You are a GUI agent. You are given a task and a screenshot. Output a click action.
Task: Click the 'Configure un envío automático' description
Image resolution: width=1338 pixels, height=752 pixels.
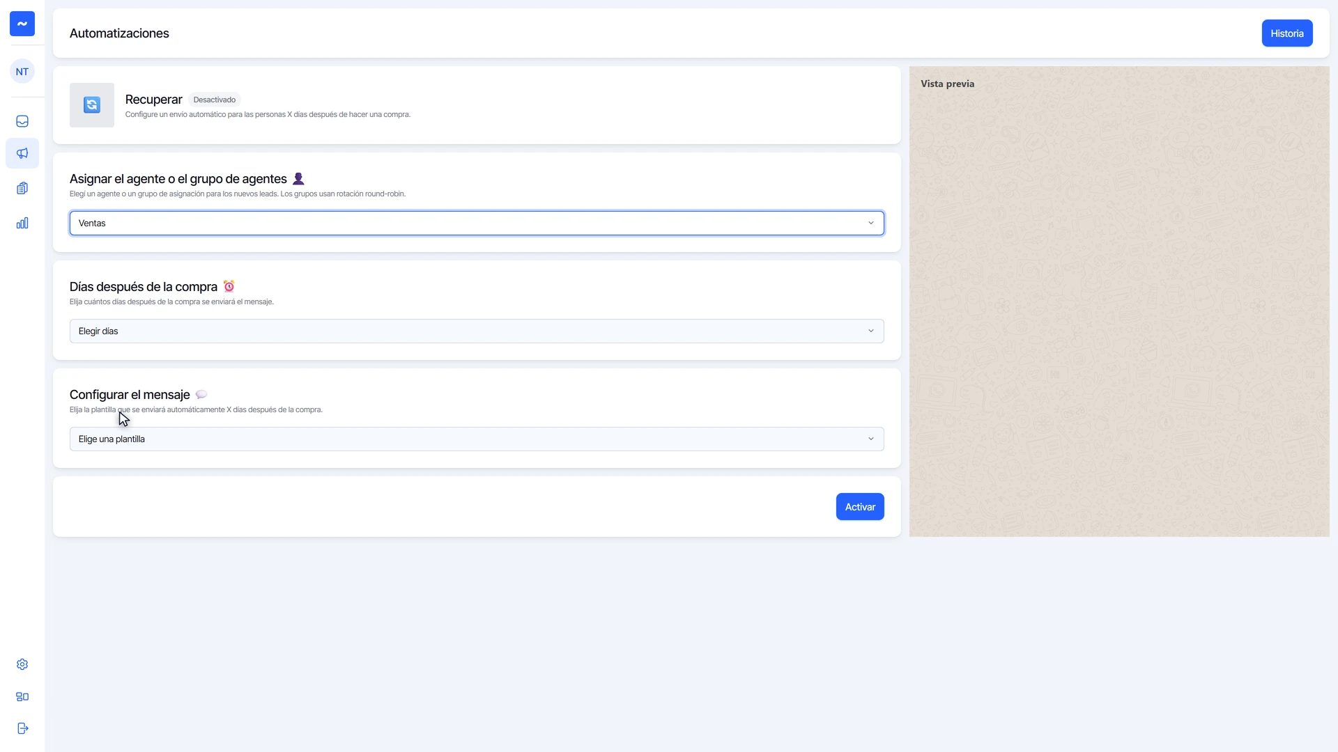coord(268,114)
